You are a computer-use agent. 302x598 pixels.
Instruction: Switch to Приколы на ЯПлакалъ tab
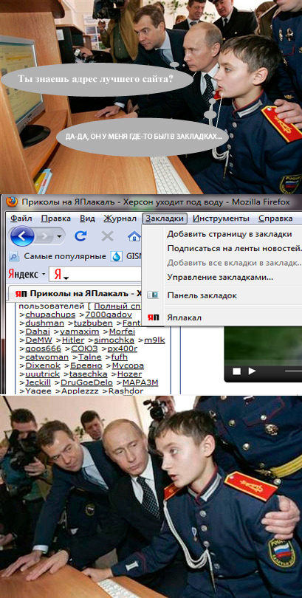coord(75,293)
